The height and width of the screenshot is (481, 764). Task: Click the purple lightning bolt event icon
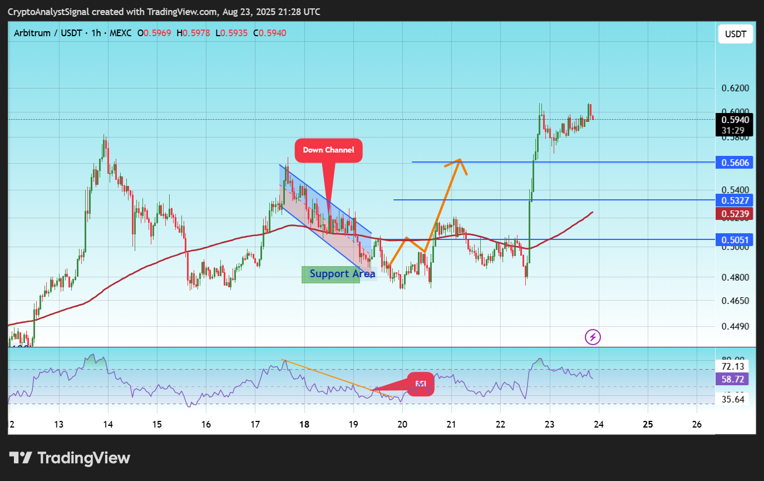pyautogui.click(x=593, y=337)
